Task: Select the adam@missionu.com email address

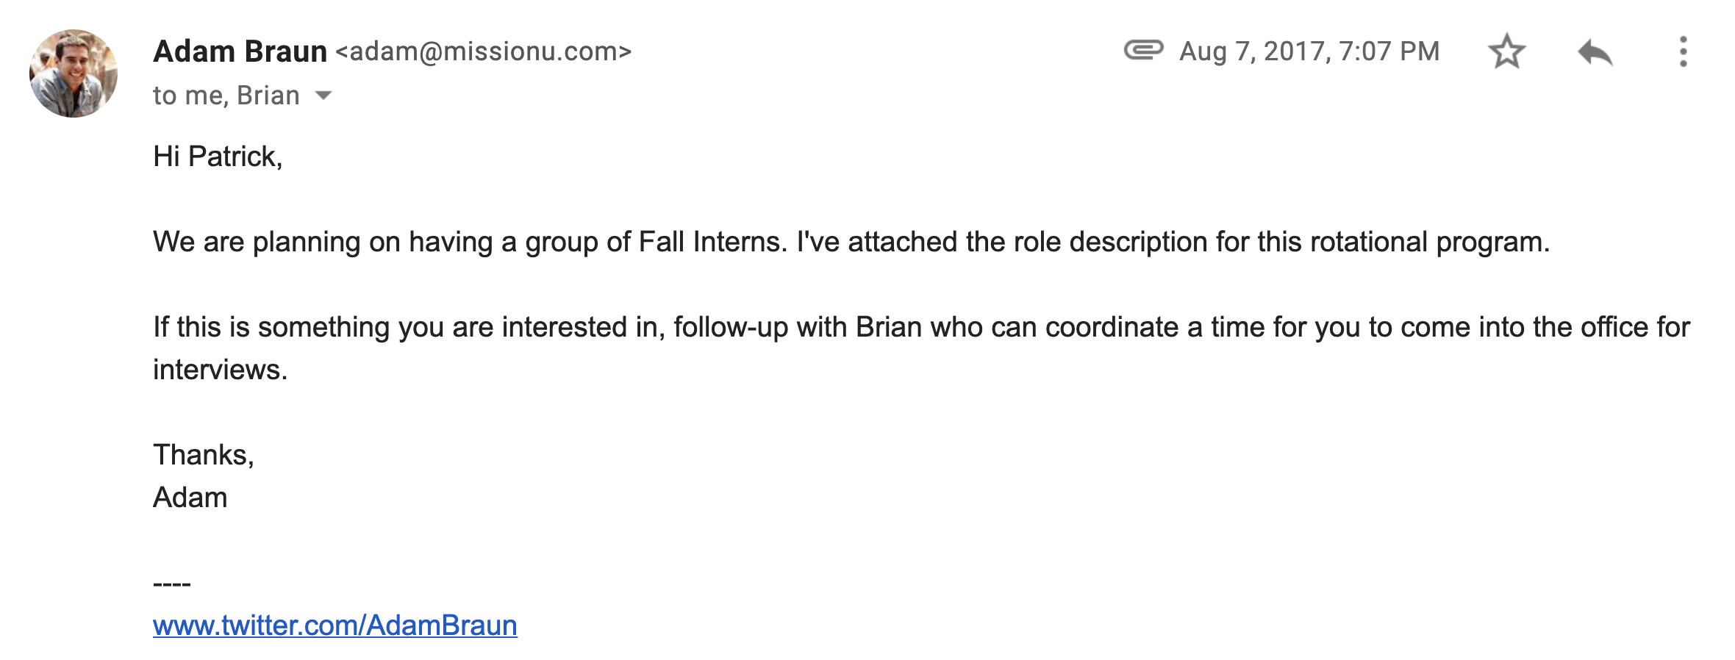Action: click(484, 51)
